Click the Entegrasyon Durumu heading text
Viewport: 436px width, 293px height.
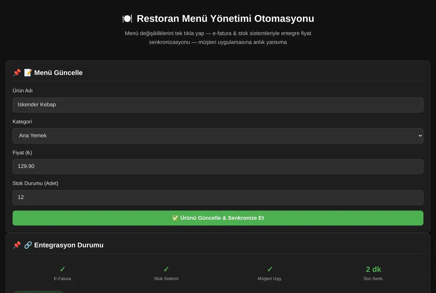click(69, 245)
